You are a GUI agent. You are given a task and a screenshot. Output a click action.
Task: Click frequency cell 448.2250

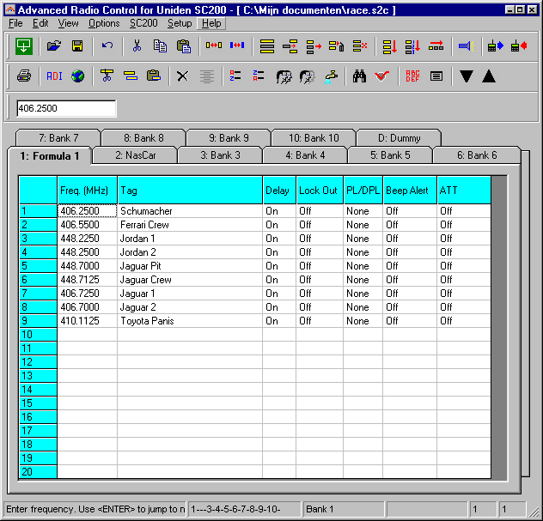pos(88,239)
